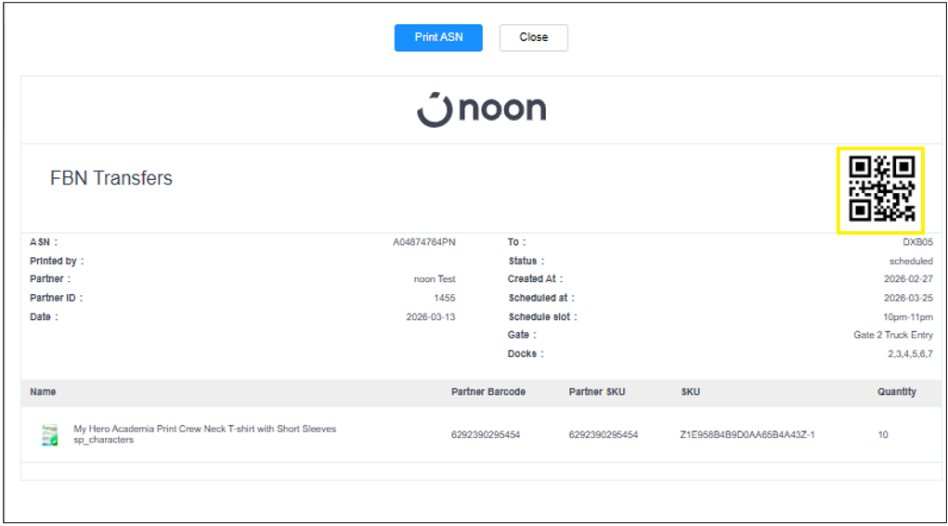Click the Name column header

pos(43,391)
